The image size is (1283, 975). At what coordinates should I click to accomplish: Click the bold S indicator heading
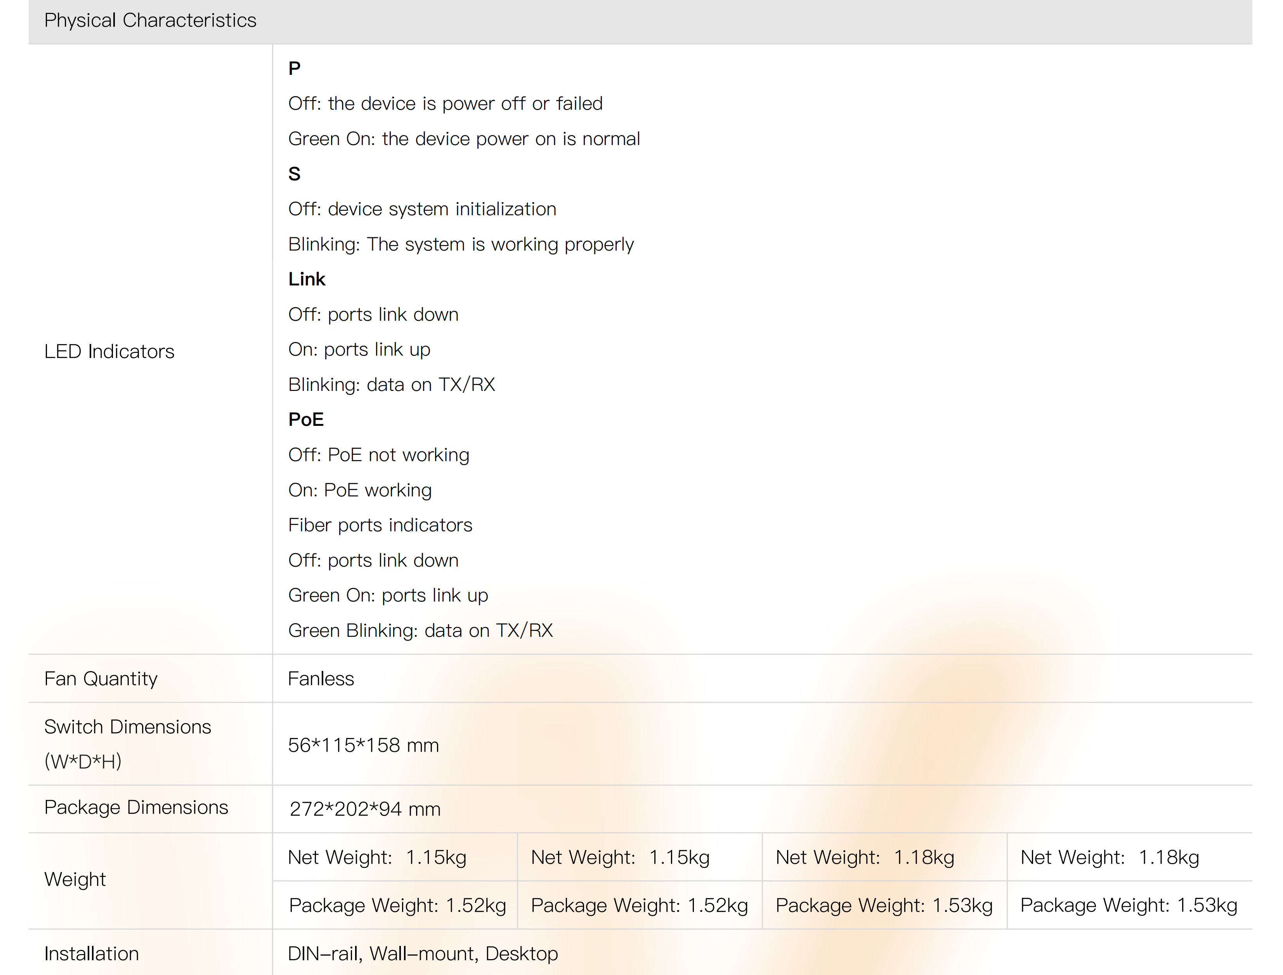pyautogui.click(x=295, y=174)
